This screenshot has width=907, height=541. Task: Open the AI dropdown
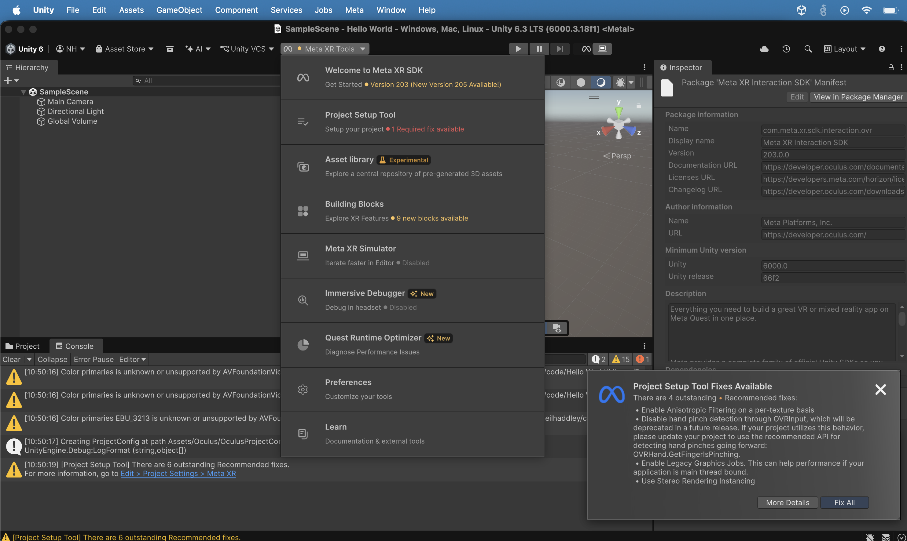(198, 49)
